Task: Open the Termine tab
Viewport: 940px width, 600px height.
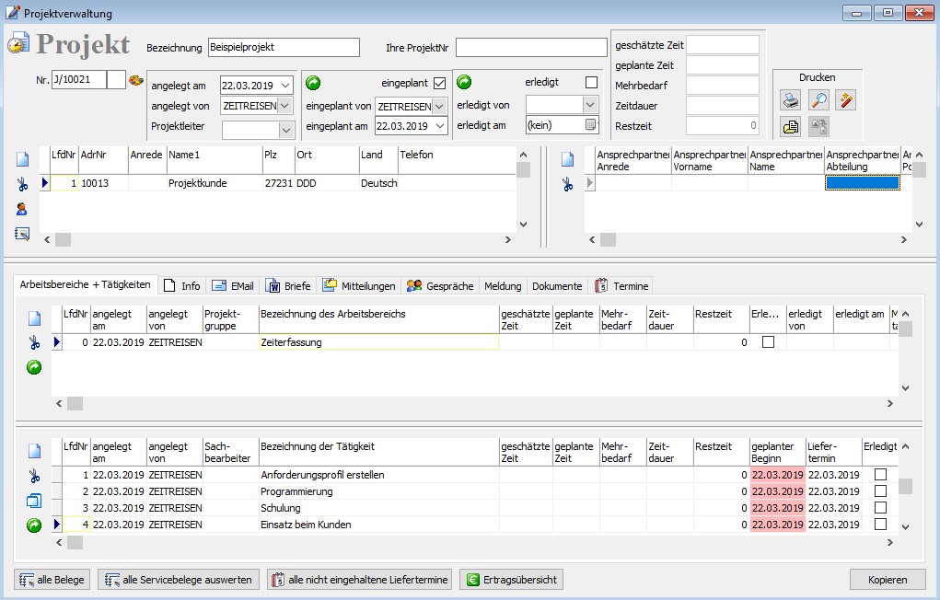Action: pos(622,286)
